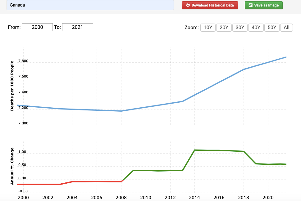Show All years in the chart
Screen dimensions: 301x201
tap(286, 27)
